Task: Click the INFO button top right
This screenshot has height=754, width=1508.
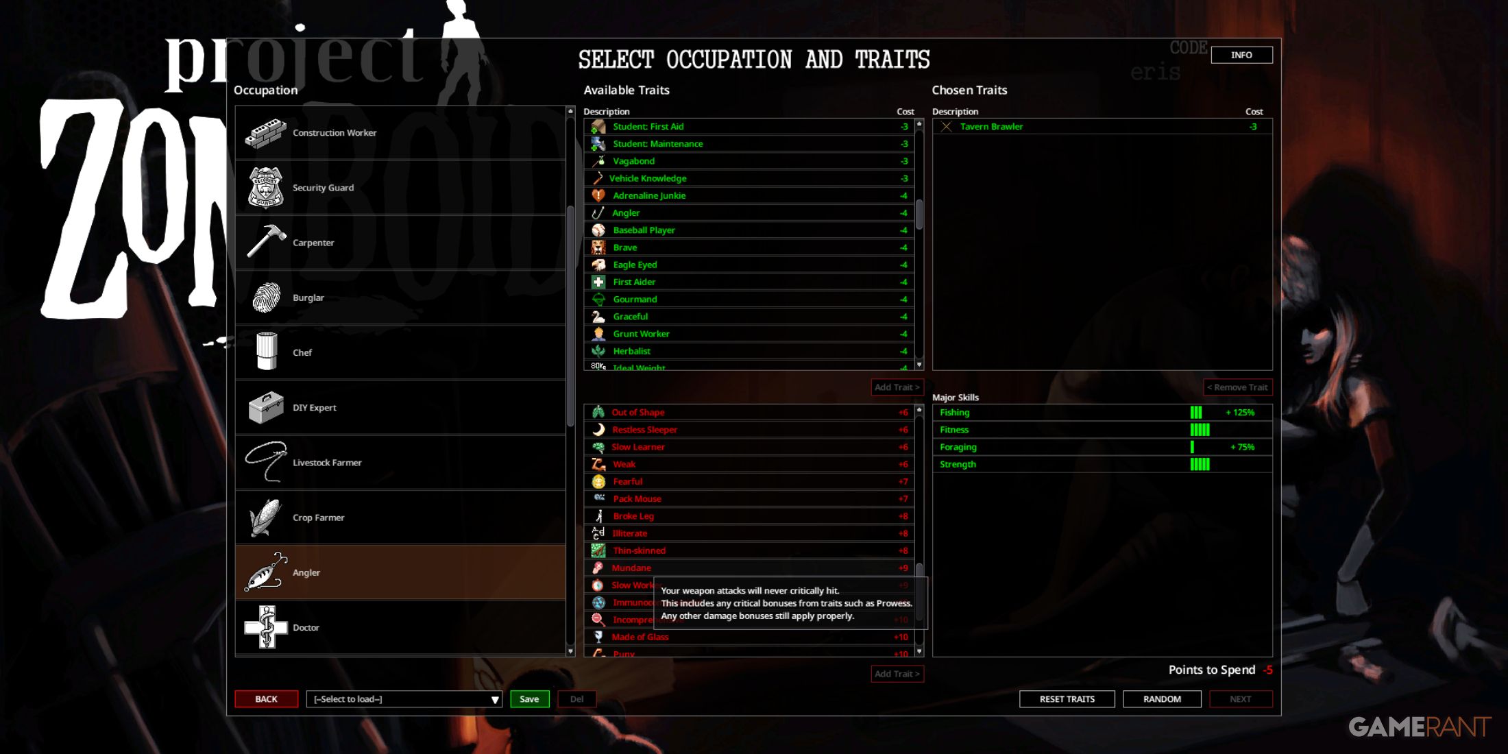Action: [x=1241, y=54]
